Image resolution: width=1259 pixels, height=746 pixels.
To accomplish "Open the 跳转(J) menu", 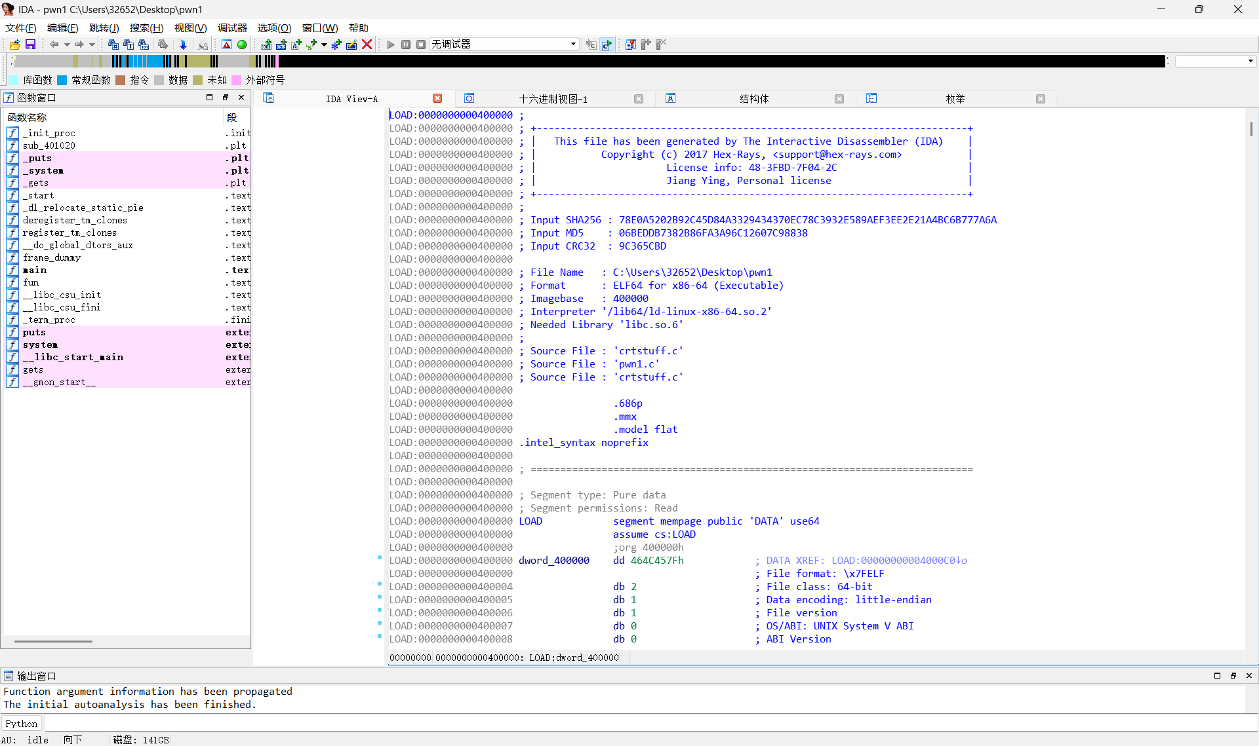I will click(x=104, y=28).
